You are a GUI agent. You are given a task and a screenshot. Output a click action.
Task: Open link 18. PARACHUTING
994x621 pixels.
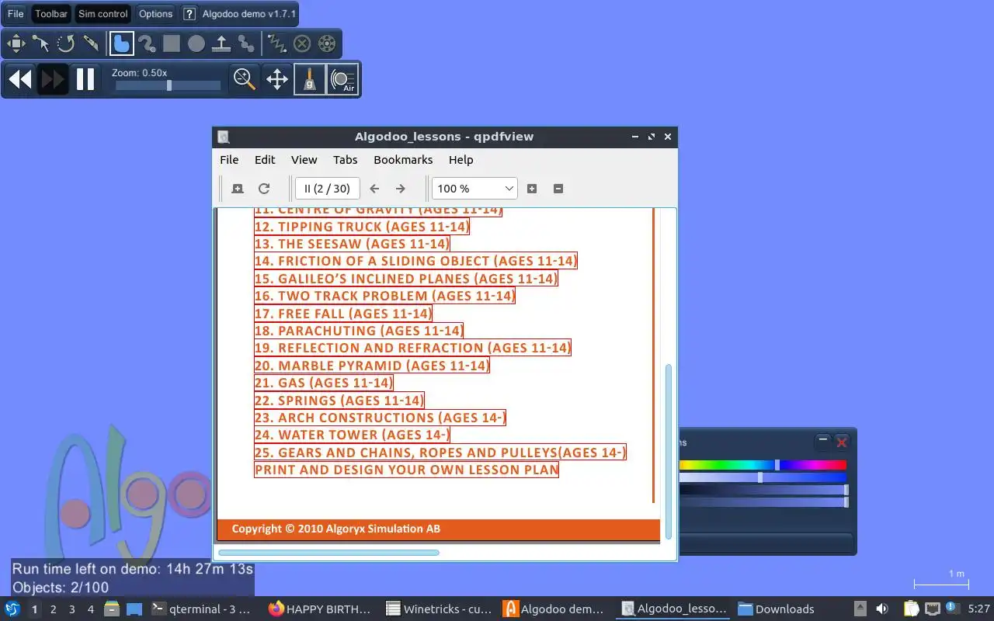coord(359,331)
